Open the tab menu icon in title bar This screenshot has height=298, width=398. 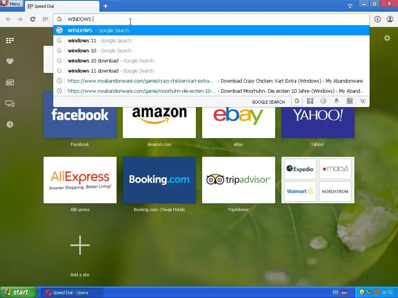click(350, 6)
